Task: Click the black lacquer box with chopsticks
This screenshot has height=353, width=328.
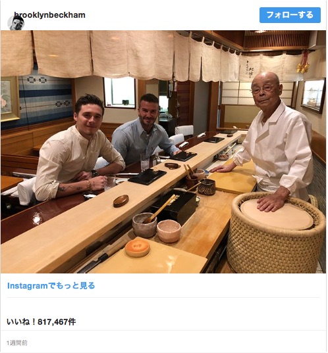Action: (175, 206)
